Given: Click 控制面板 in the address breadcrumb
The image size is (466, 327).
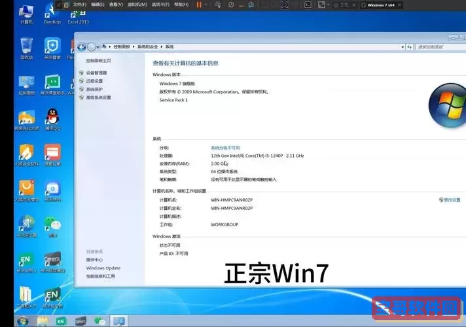Looking at the screenshot, I should [x=122, y=46].
